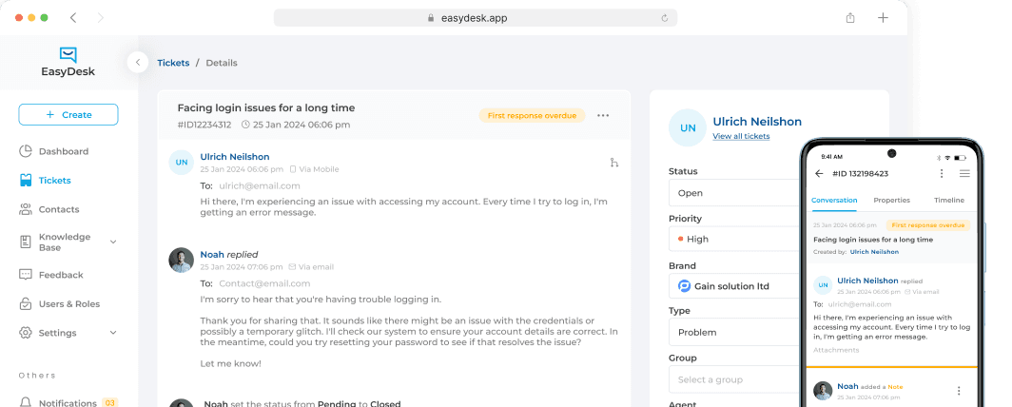Switch to mobile Properties tab

(892, 201)
